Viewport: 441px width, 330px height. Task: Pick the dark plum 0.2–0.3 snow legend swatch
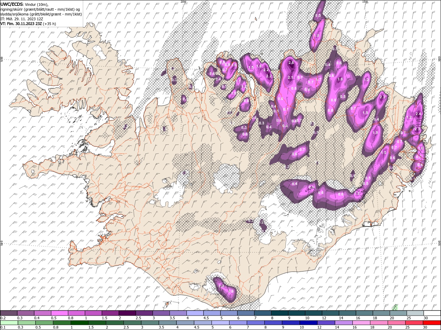pyautogui.click(x=9, y=313)
